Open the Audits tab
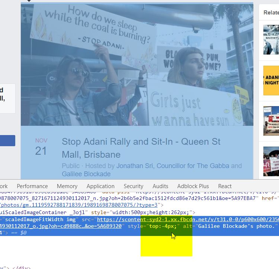The image size is (279, 269). click(x=160, y=186)
